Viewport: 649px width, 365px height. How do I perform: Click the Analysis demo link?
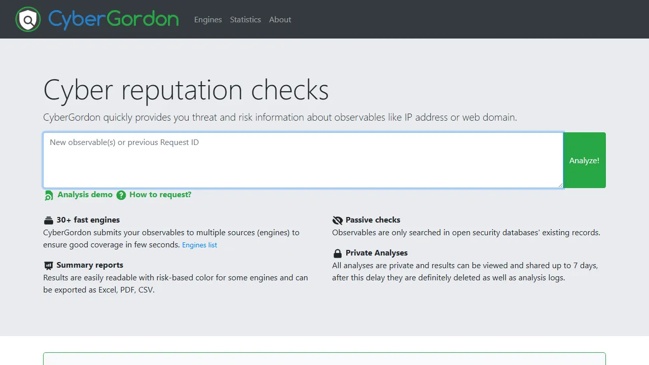[85, 195]
